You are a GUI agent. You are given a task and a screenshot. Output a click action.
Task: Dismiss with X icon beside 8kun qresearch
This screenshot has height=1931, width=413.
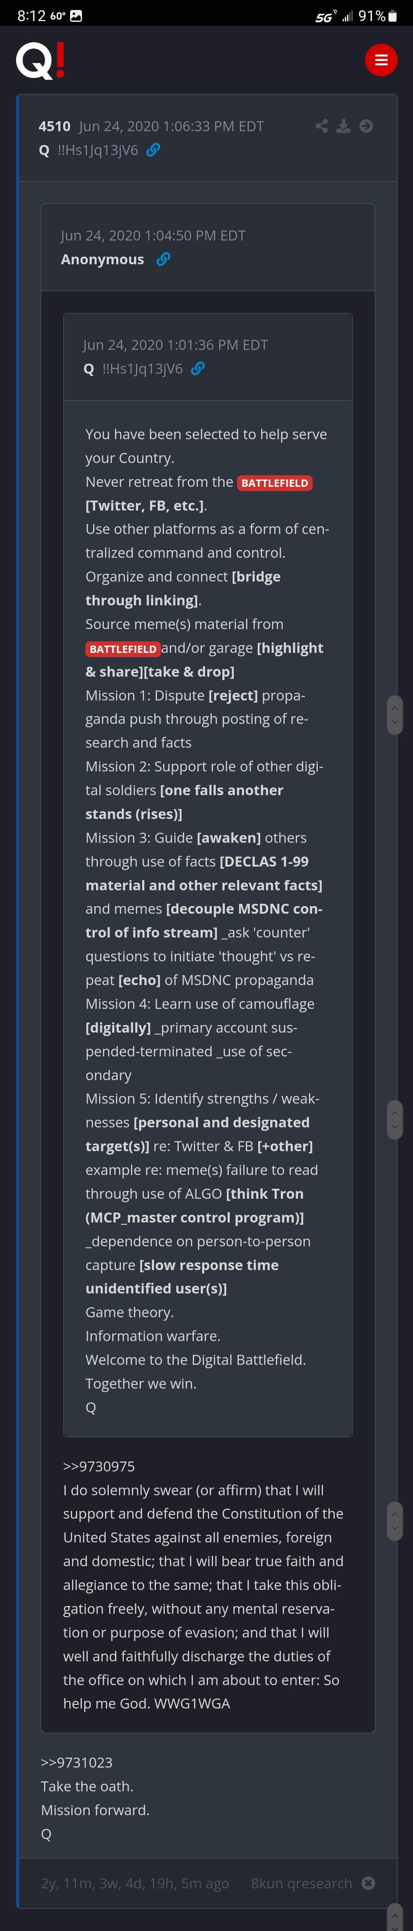click(x=368, y=1882)
